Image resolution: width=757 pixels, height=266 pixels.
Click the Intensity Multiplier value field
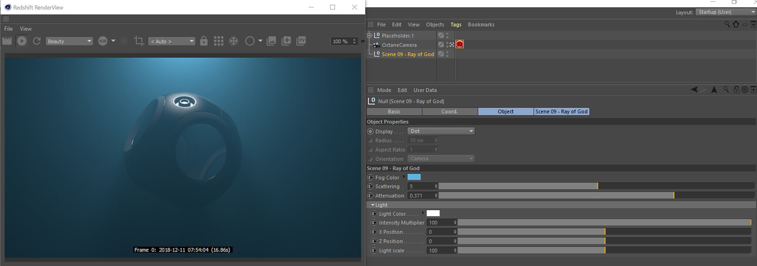tap(442, 223)
